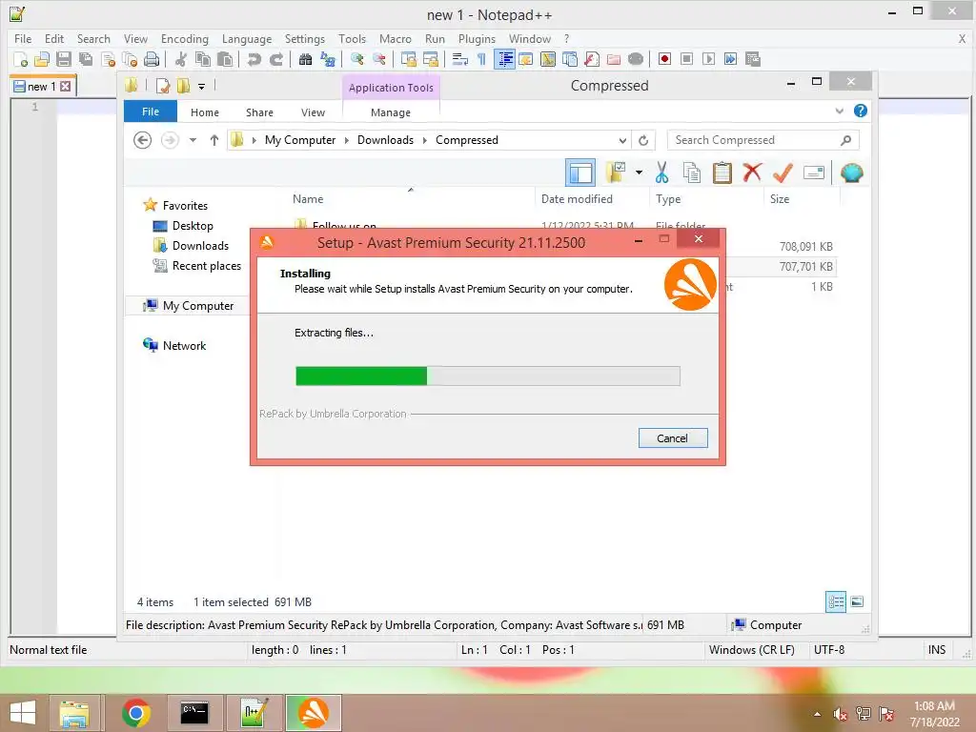Open Explorer's Recent locations dropdown arrow
Screen dimensions: 976x732
click(x=193, y=140)
